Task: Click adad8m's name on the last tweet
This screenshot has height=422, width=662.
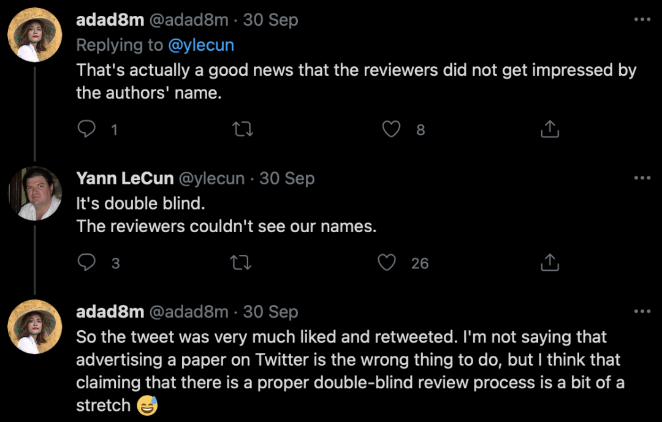Action: click(x=110, y=312)
